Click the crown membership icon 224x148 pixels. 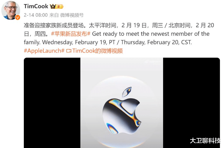[53, 6]
